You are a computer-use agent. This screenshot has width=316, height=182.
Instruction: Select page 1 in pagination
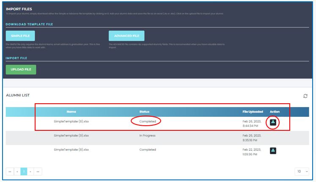coord(24,171)
